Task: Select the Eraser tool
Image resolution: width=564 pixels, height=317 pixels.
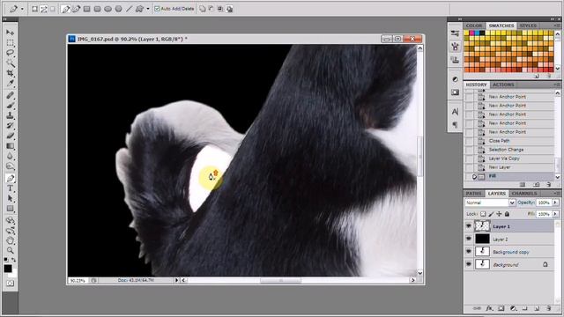Action: click(10, 136)
